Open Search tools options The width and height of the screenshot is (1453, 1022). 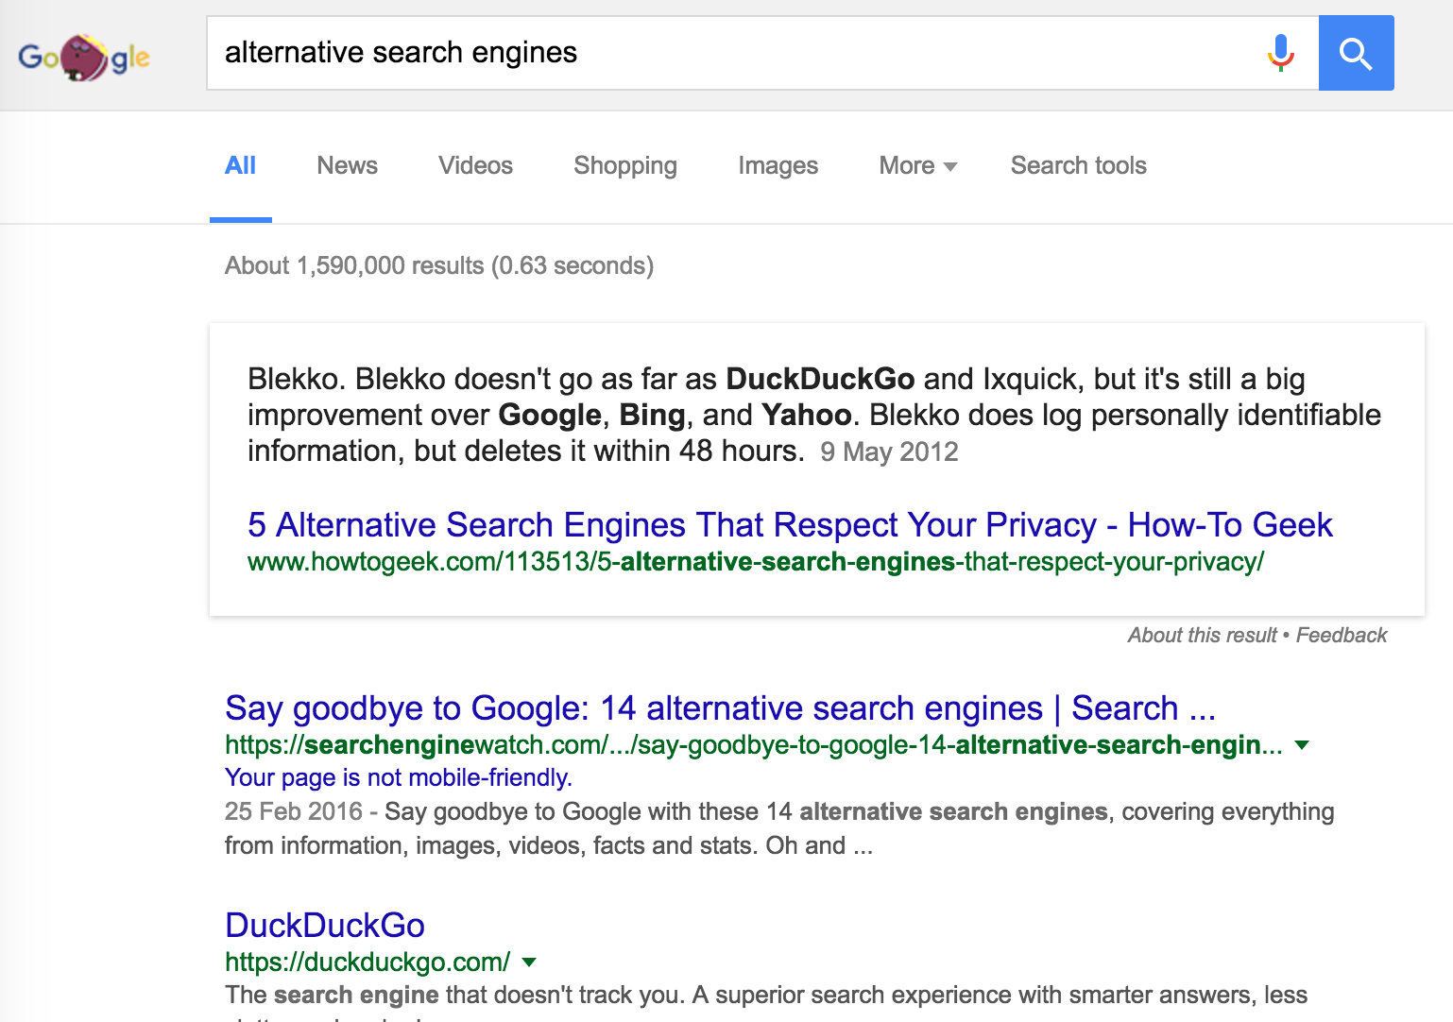coord(1078,166)
